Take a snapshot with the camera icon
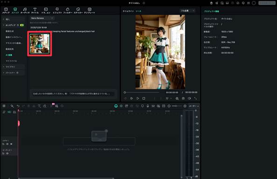 click(x=183, y=98)
